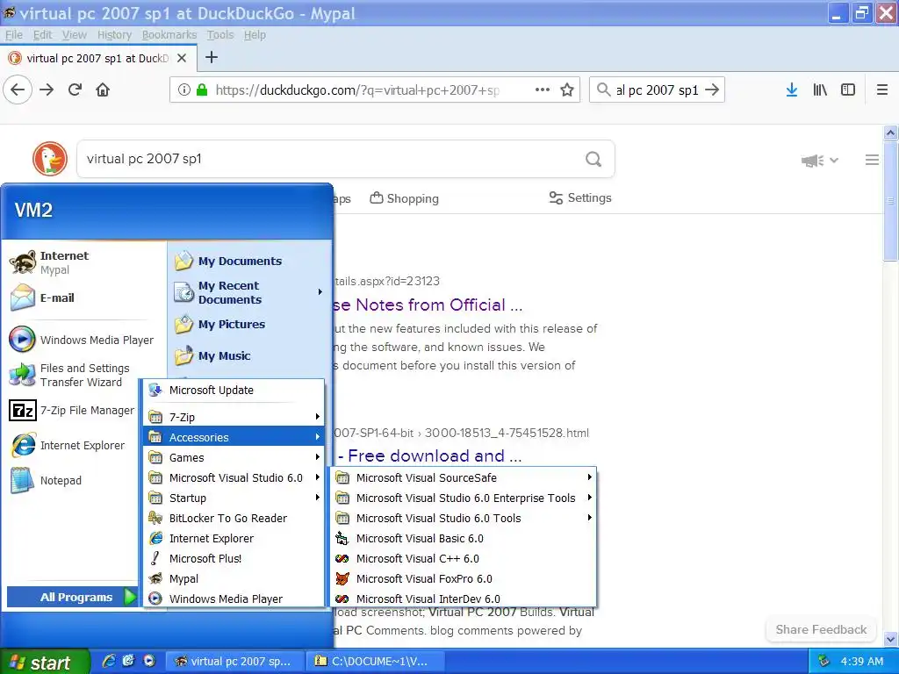Launch Microsoft Visual Basic 6.0
This screenshot has height=674, width=899.
(464, 538)
